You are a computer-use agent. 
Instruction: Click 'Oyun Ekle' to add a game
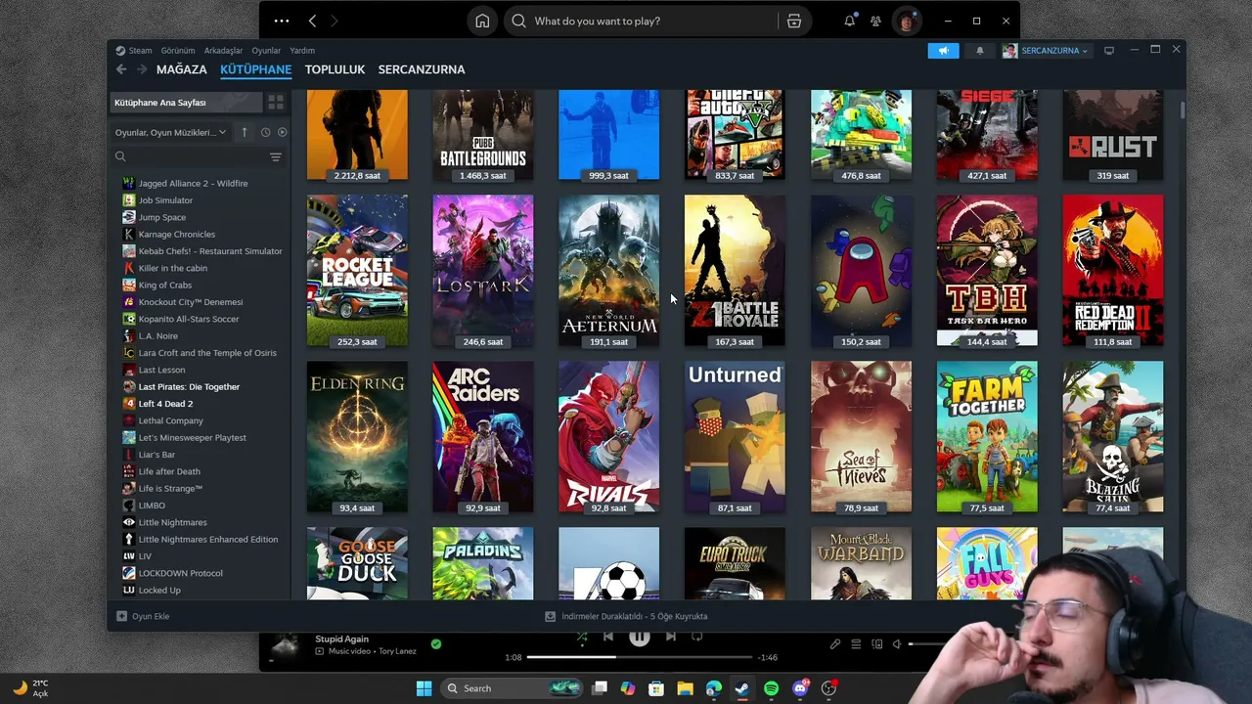point(143,616)
